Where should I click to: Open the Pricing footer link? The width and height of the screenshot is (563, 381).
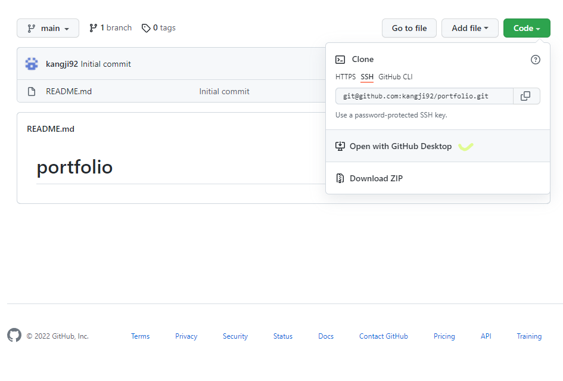(x=444, y=336)
